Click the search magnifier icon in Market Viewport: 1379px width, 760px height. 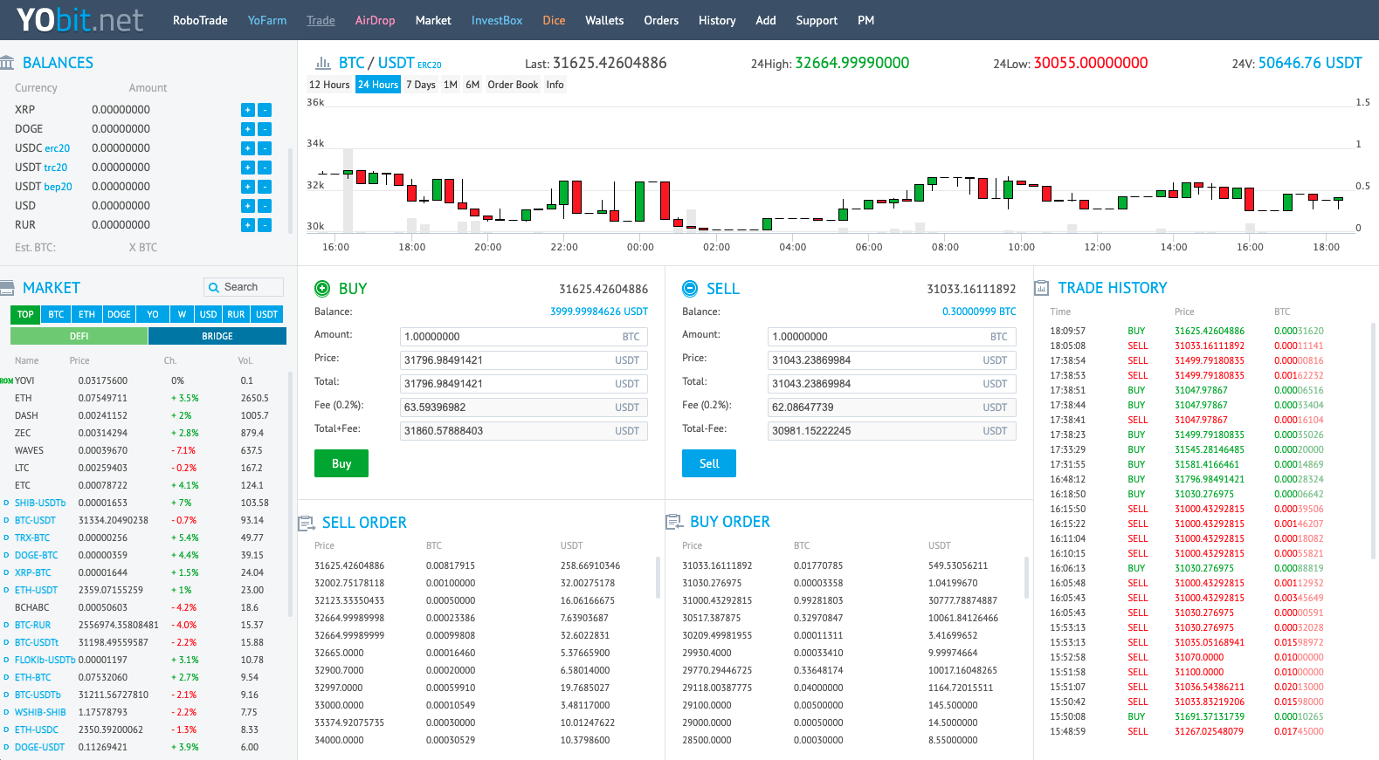tap(214, 287)
